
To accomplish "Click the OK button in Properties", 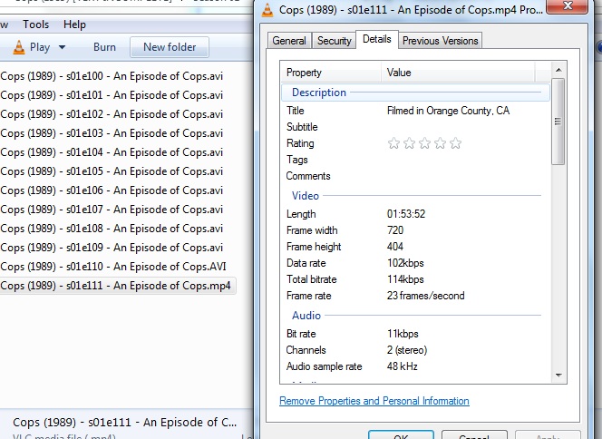I will click(402, 435).
